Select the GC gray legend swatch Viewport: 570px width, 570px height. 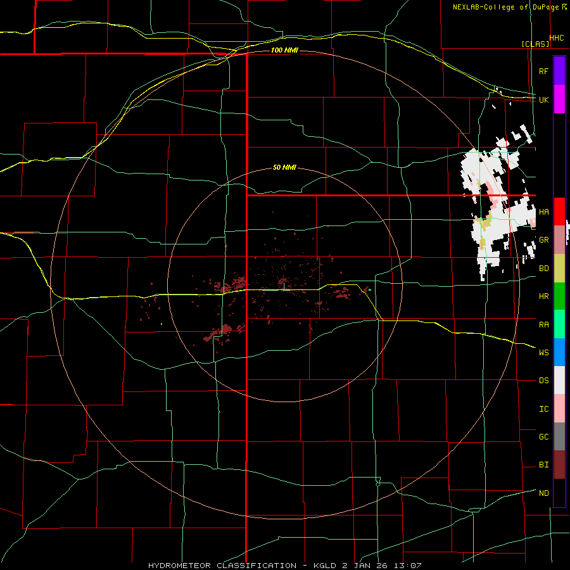coord(559,436)
